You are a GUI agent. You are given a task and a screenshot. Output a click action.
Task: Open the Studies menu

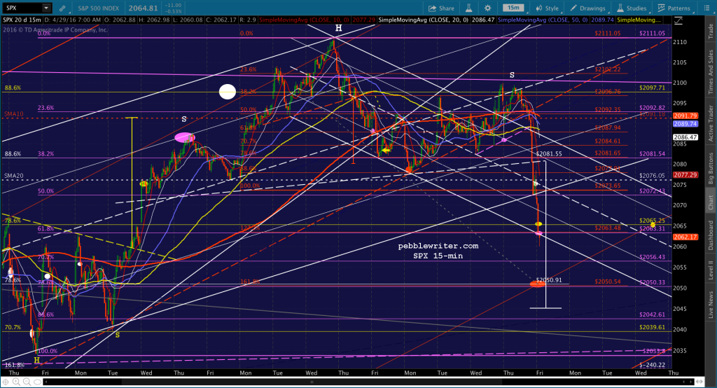click(x=632, y=8)
